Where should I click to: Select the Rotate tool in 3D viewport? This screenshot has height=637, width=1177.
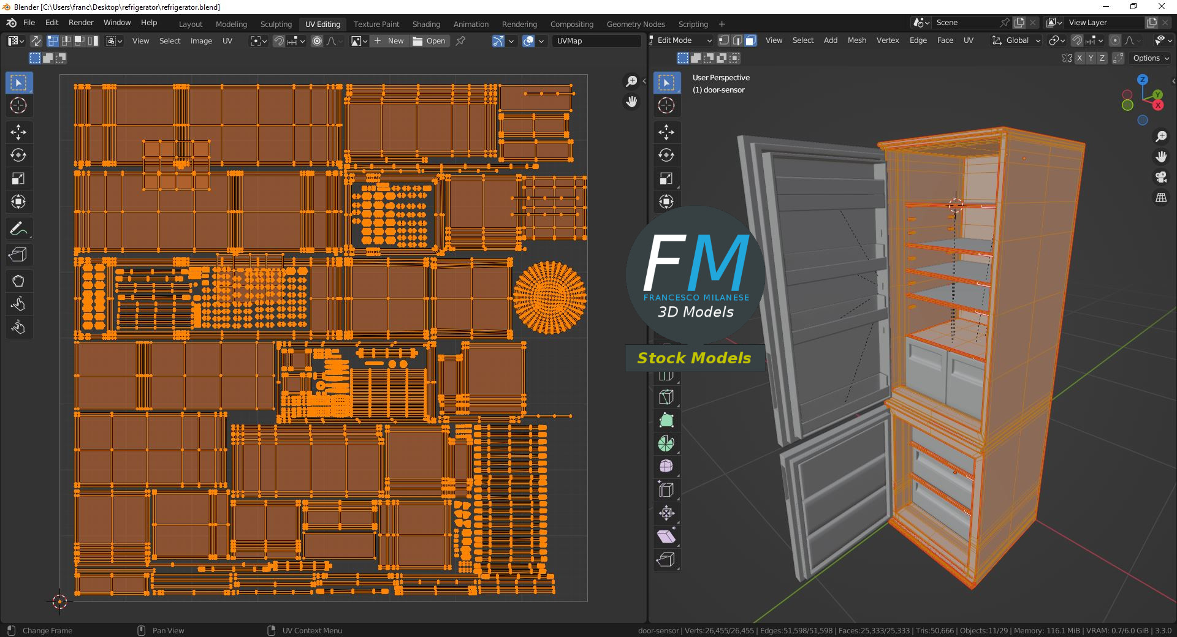pyautogui.click(x=666, y=155)
